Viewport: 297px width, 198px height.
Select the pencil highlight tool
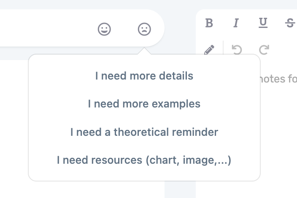209,50
